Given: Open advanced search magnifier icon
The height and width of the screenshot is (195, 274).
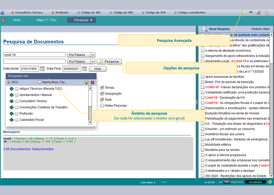Looking at the screenshot, I should 243,12.
